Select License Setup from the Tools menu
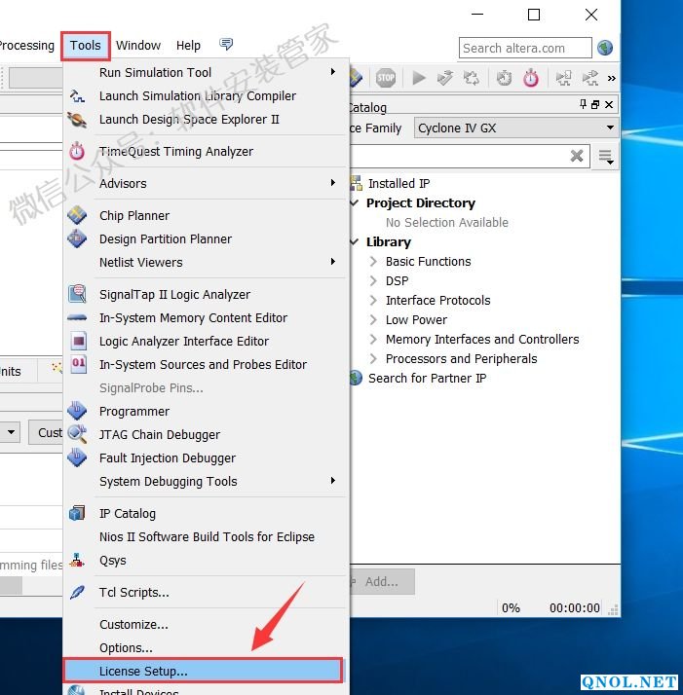 click(x=143, y=671)
